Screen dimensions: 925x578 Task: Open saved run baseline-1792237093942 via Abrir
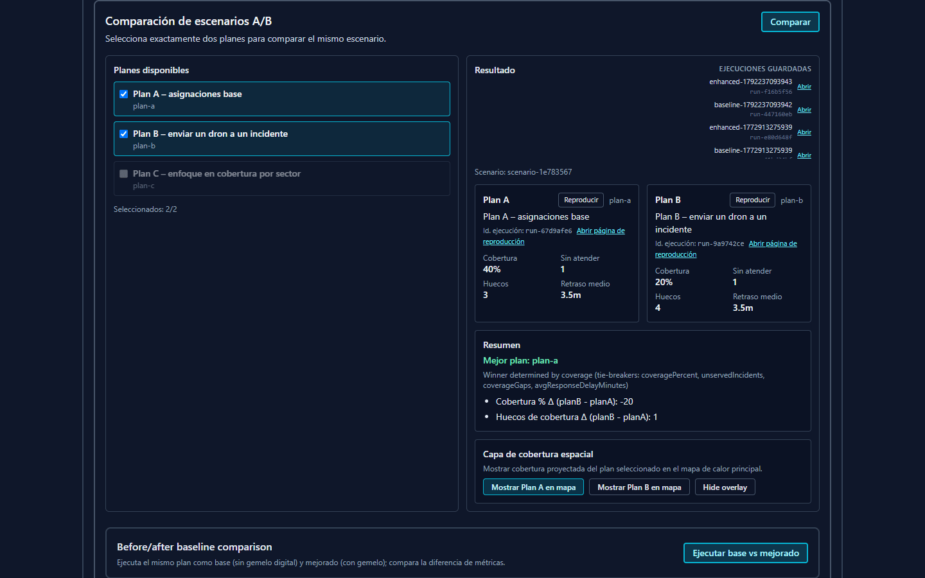pos(804,110)
